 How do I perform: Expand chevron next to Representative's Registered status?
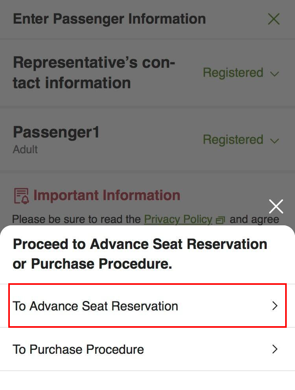[x=275, y=74]
